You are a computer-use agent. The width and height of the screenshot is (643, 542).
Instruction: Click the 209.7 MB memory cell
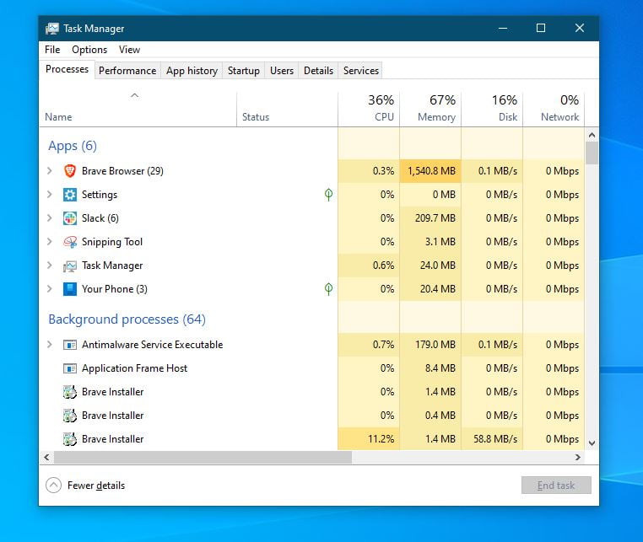(430, 218)
